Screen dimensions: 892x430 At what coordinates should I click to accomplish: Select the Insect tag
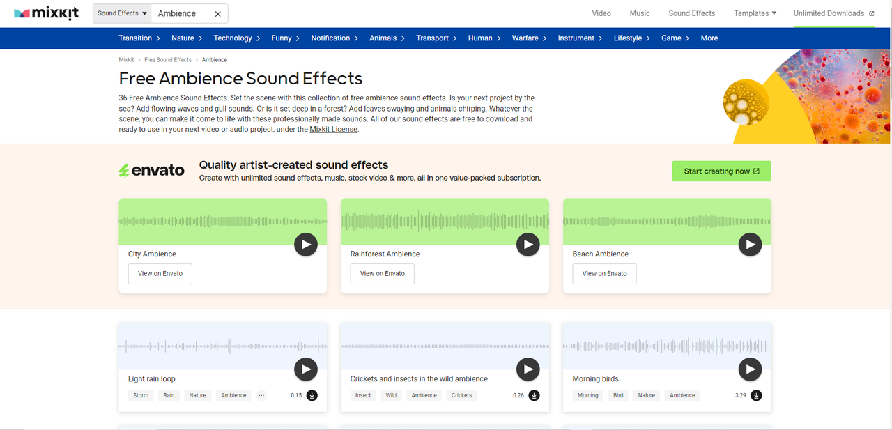363,395
